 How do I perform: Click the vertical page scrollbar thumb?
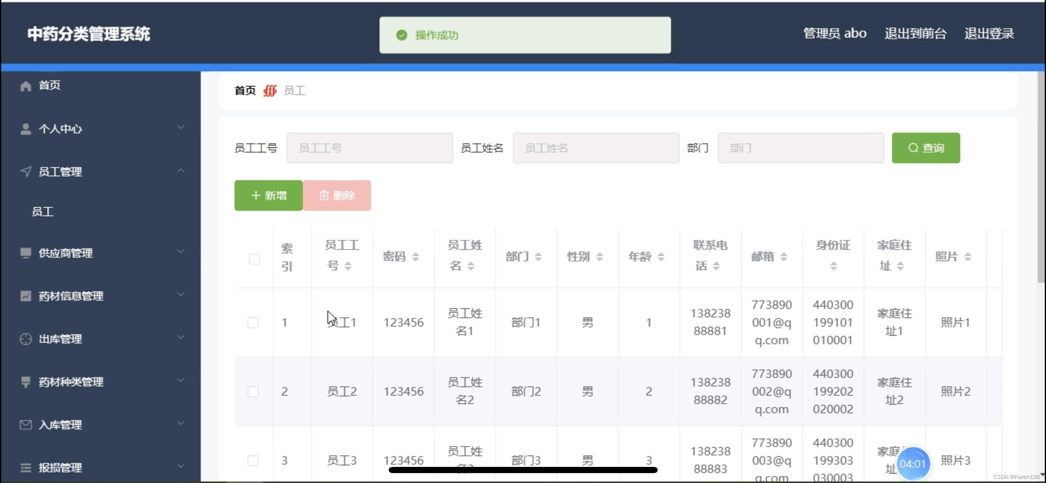coord(1041,178)
